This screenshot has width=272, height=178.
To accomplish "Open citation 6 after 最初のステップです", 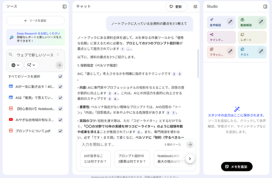I will point(115,99).
